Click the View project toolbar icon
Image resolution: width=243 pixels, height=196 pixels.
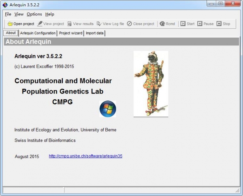[40, 24]
